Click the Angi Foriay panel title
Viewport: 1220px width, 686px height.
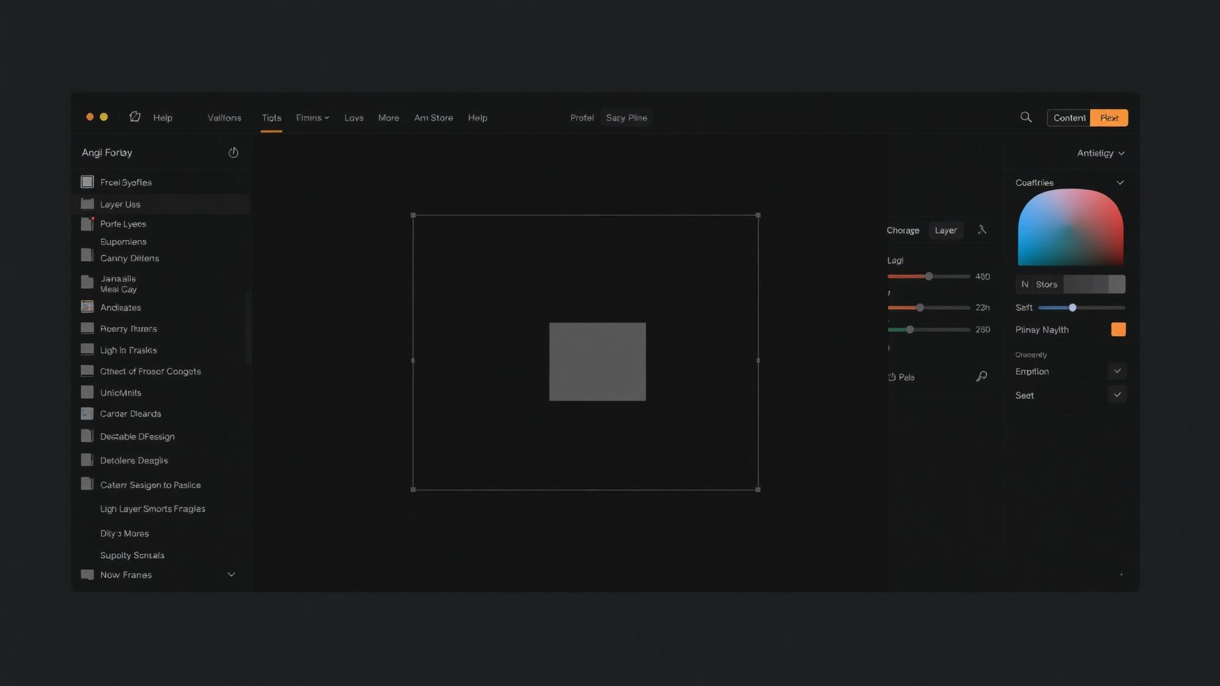tap(107, 152)
